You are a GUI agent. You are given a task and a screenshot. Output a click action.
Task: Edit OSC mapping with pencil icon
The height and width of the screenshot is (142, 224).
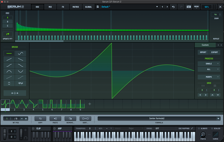192,128
